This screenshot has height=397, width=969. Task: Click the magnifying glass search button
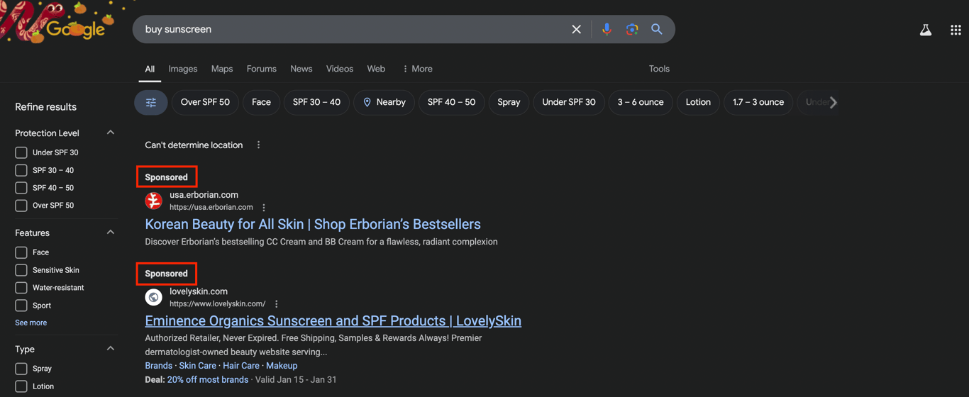[657, 30]
